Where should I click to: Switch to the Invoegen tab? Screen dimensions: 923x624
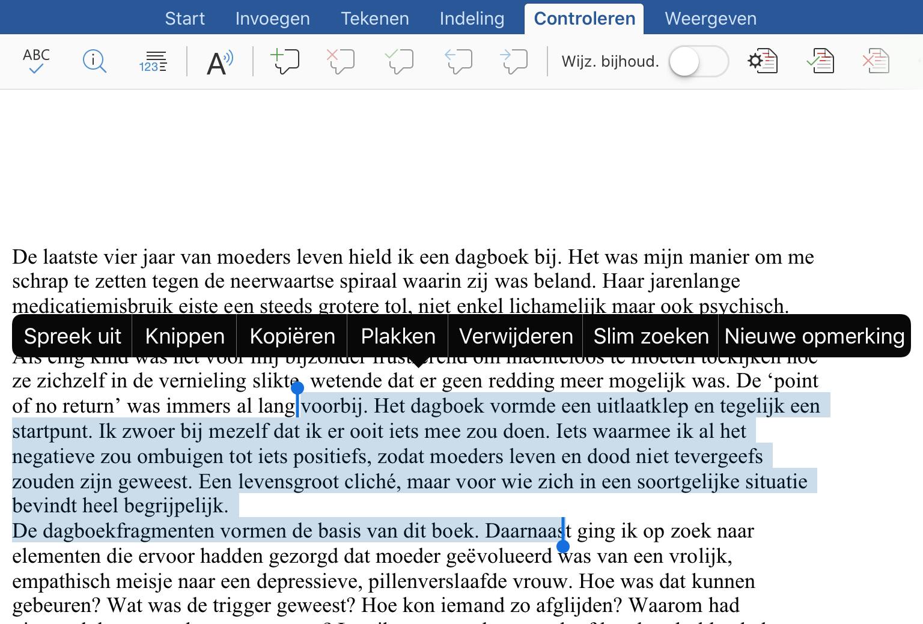point(272,18)
